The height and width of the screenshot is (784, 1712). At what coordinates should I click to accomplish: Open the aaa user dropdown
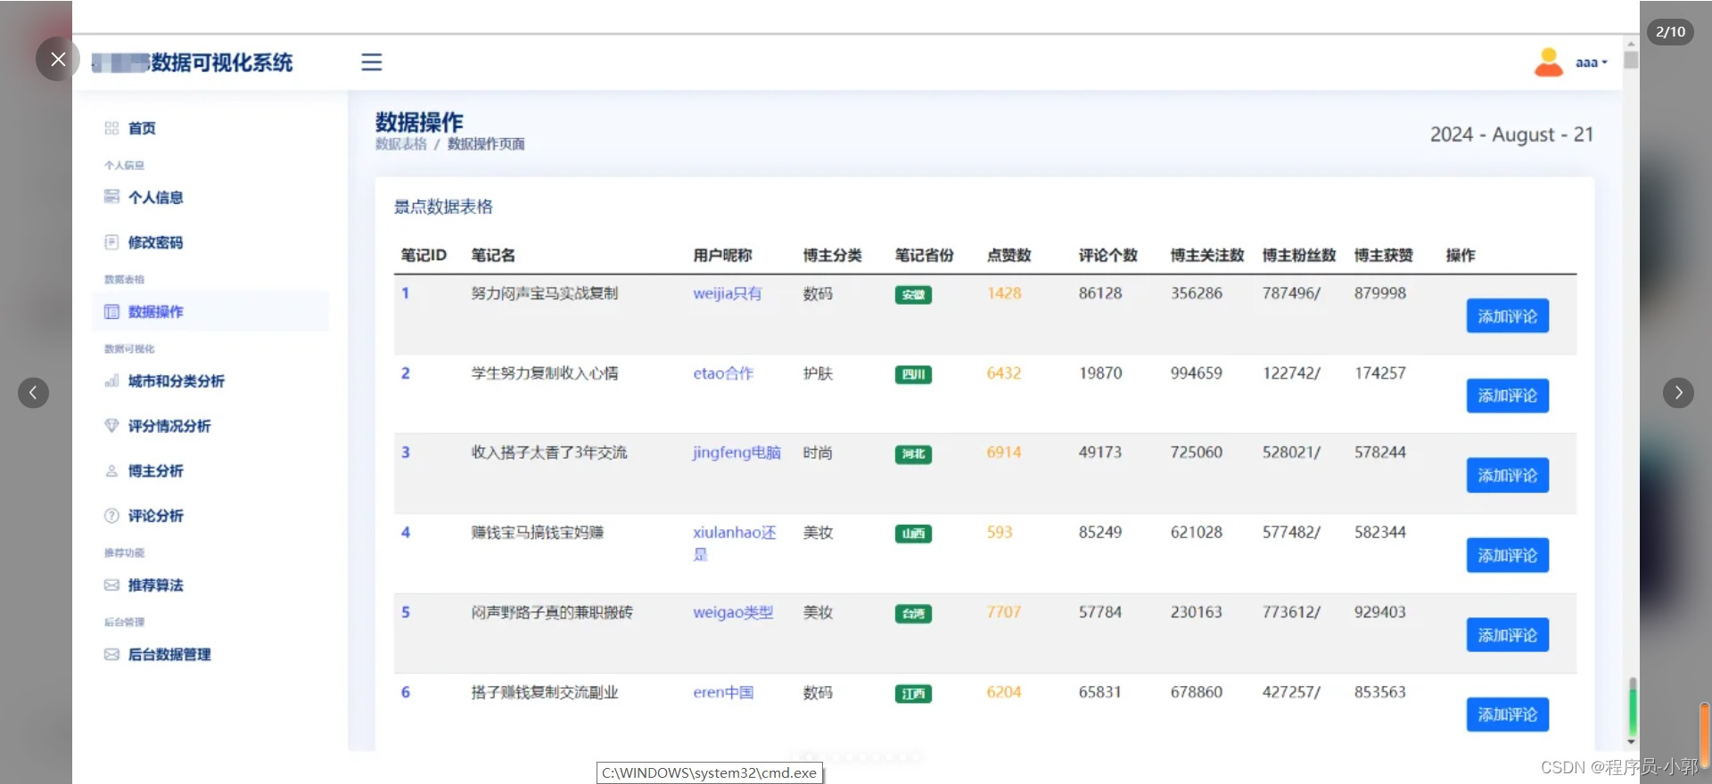pos(1591,62)
